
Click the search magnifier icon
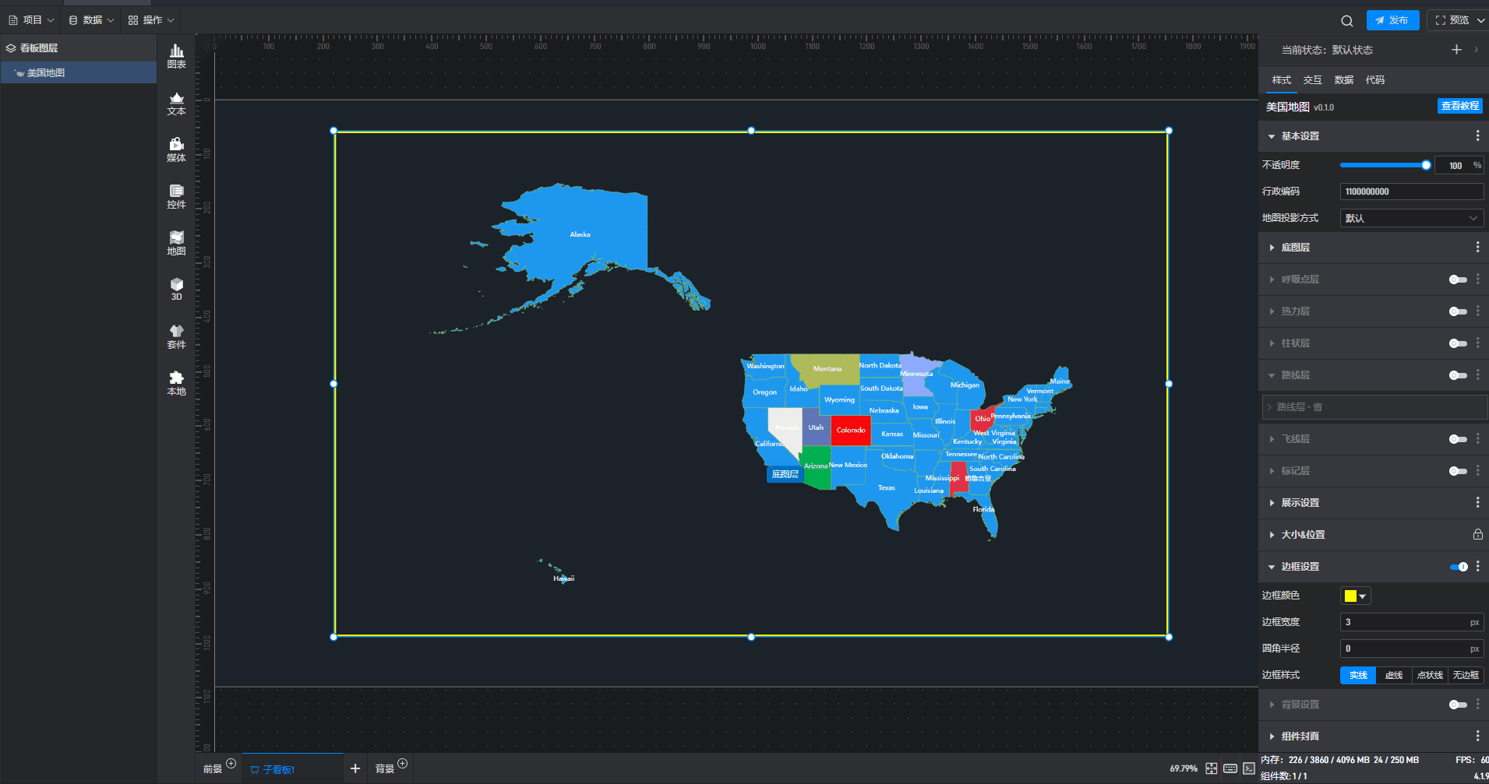pyautogui.click(x=1346, y=20)
